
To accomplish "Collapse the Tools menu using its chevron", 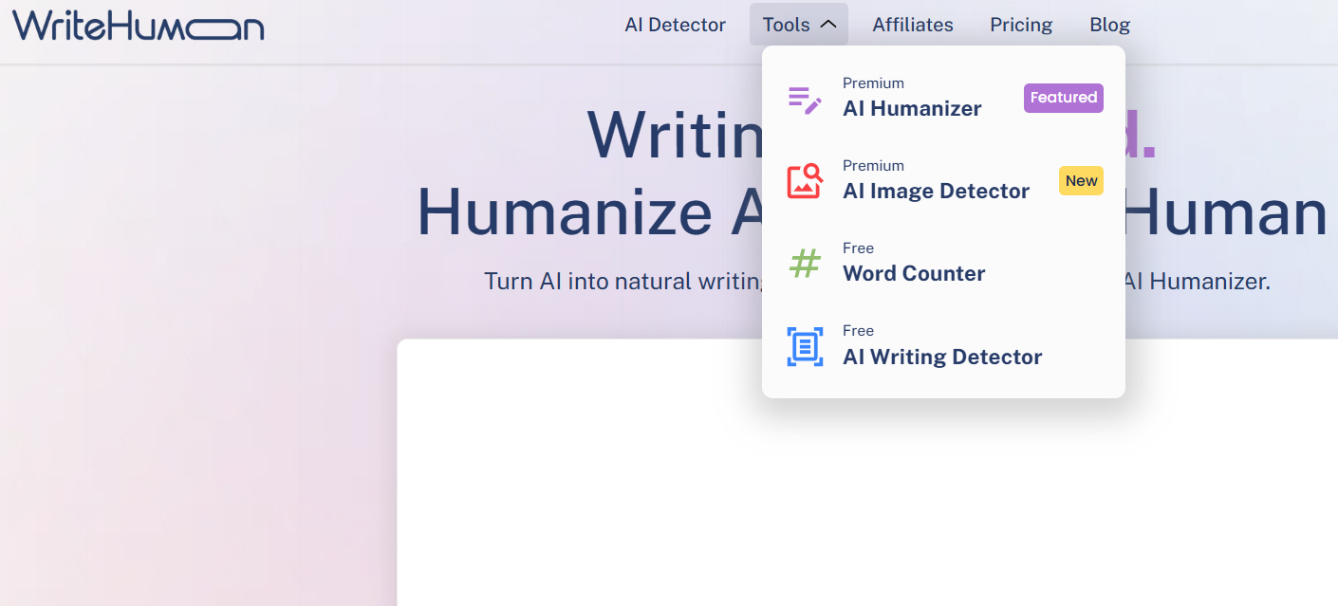I will (827, 25).
